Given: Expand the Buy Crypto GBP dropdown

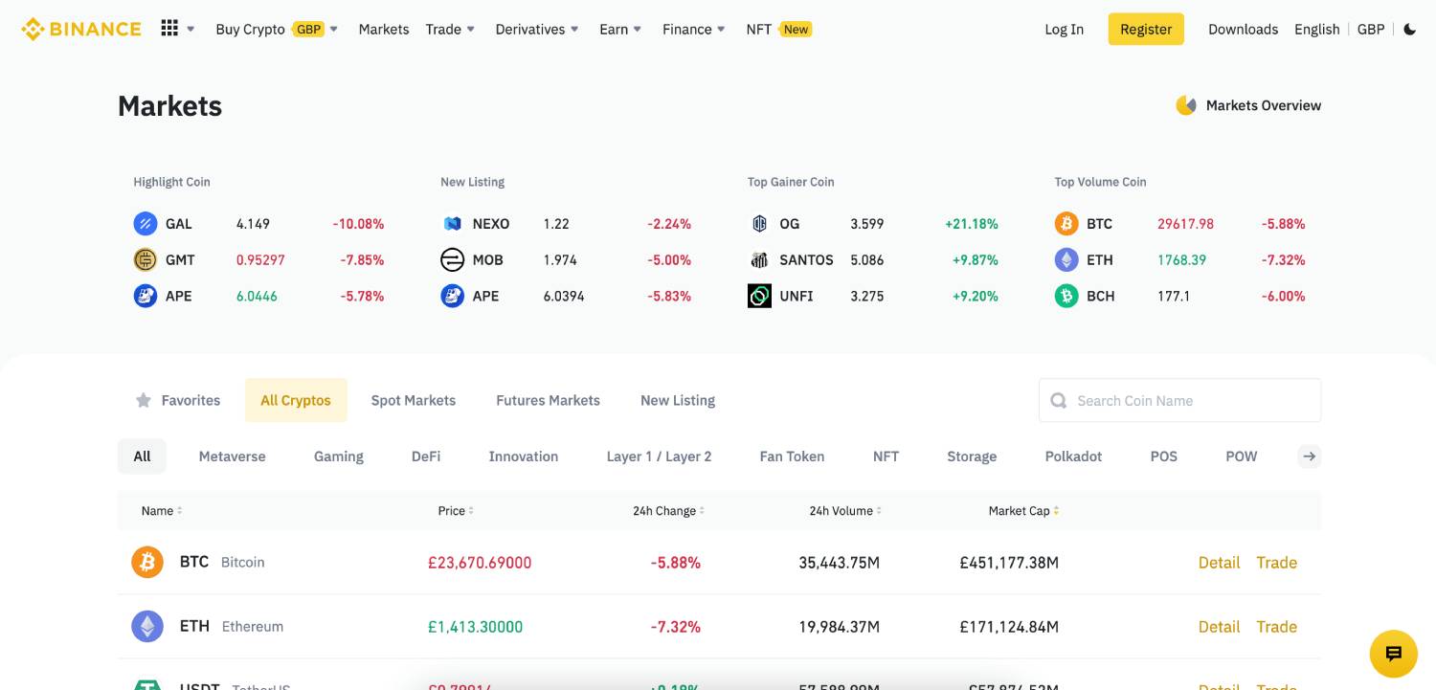Looking at the screenshot, I should (277, 29).
